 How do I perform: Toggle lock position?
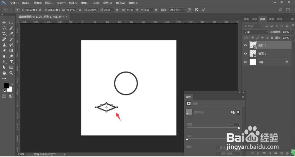[x=262, y=38]
